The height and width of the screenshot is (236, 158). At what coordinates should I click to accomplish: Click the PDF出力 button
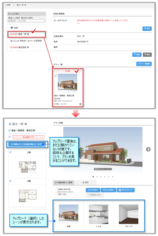click(x=93, y=190)
